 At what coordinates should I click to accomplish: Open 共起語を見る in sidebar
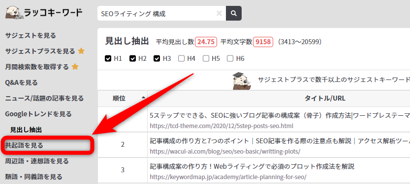pos(24,145)
